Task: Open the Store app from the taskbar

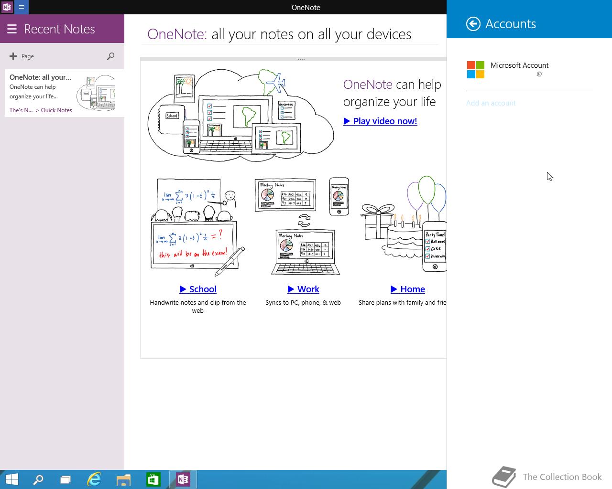Action: tap(153, 479)
